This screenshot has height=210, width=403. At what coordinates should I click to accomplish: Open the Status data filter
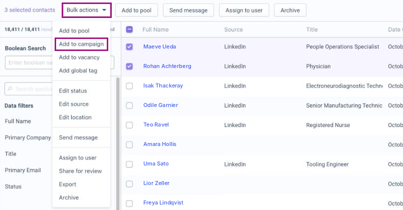pos(13,186)
